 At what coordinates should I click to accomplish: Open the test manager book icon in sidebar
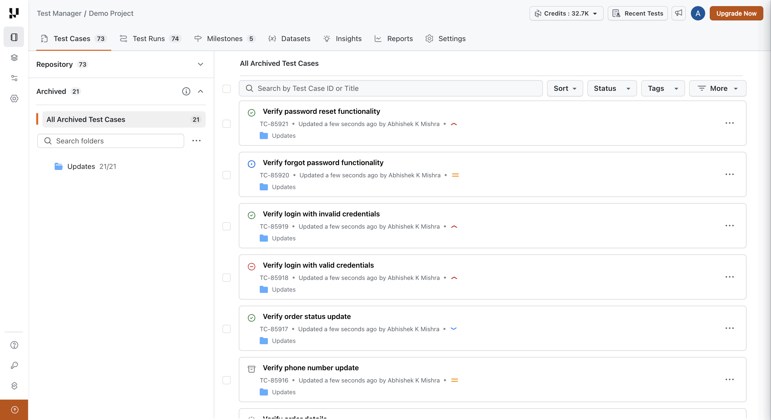coord(14,37)
